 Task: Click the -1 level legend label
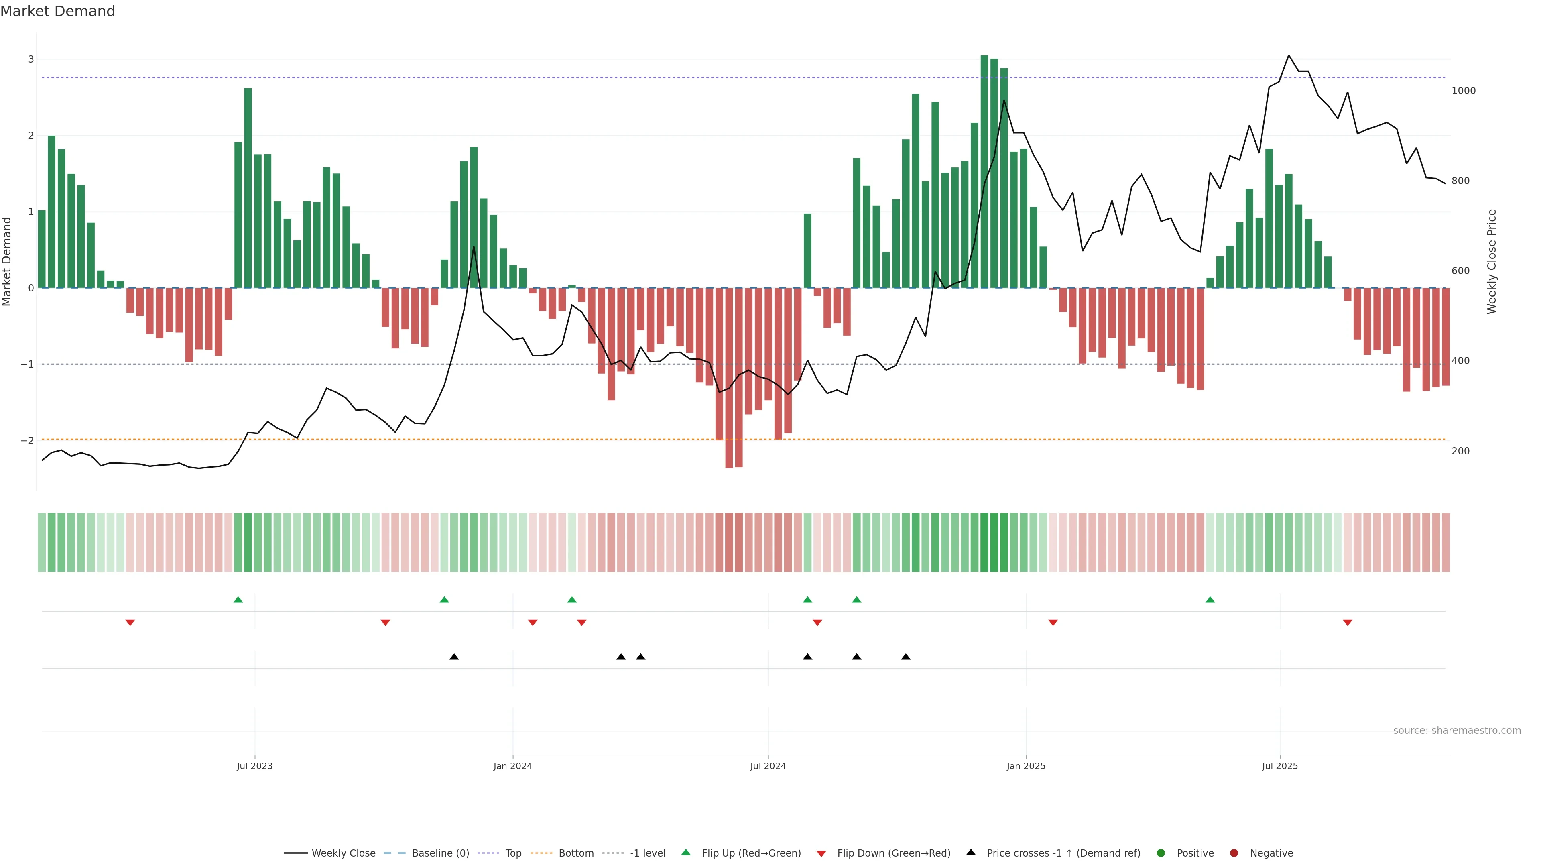(647, 853)
